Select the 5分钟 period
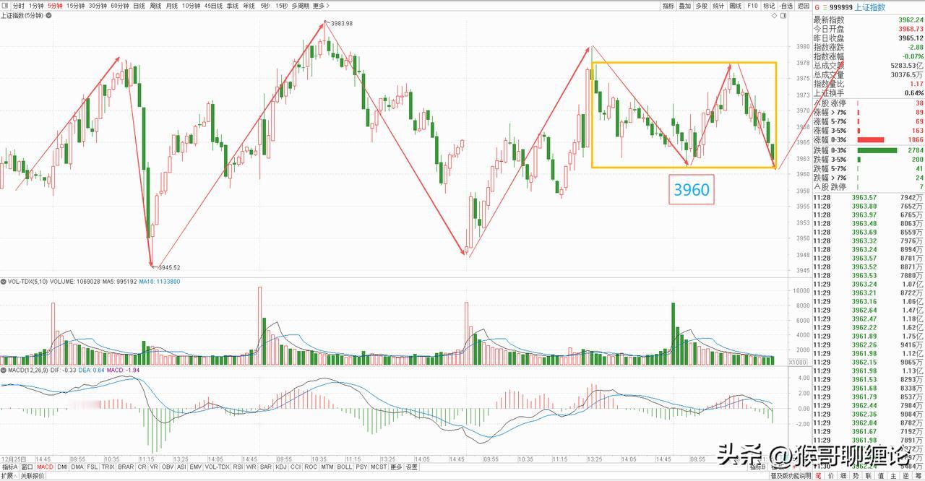Viewport: 925px width, 481px height. pyautogui.click(x=55, y=6)
